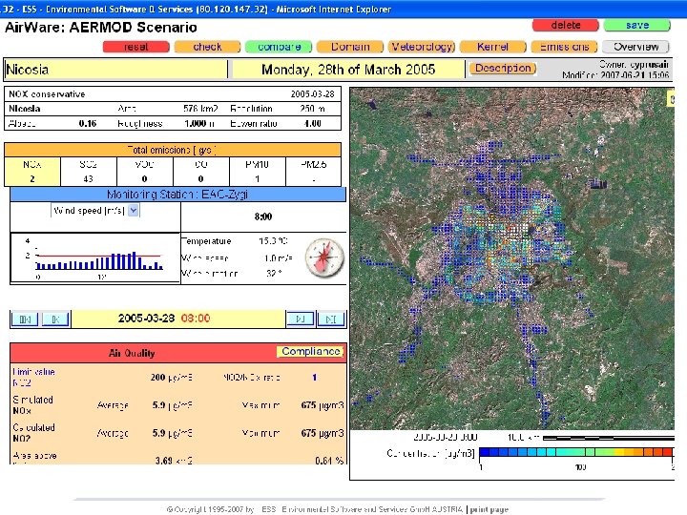Open the scenario Description button

[x=503, y=69]
